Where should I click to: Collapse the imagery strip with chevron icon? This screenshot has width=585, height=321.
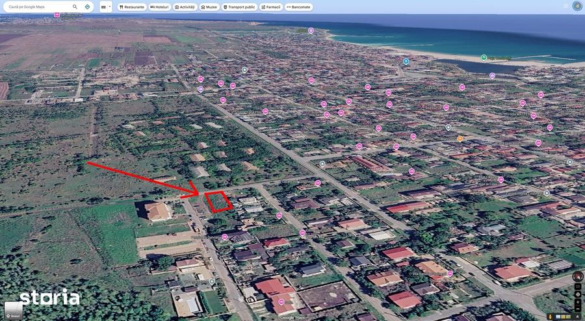tap(578, 316)
